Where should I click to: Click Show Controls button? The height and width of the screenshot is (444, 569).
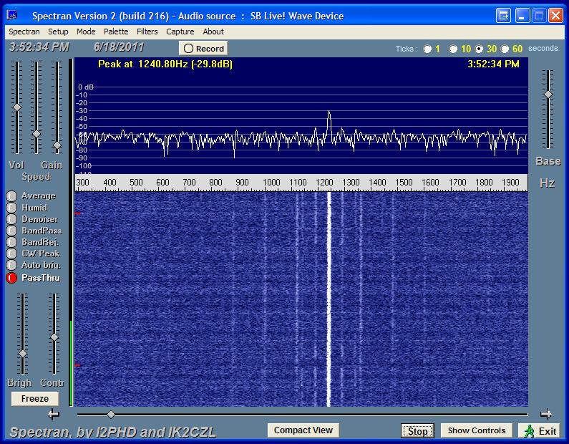point(477,430)
